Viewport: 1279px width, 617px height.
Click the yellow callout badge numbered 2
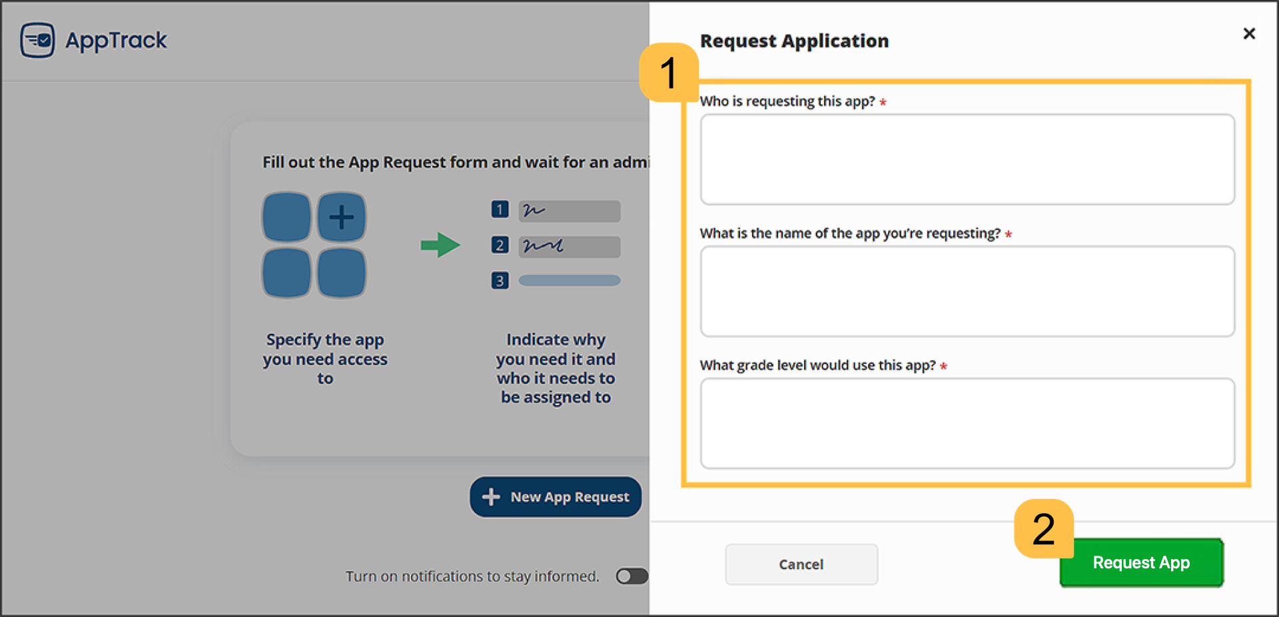pos(1043,528)
